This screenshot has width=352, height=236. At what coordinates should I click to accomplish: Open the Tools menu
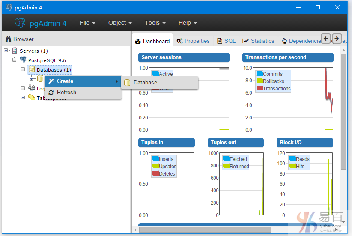pyautogui.click(x=155, y=23)
